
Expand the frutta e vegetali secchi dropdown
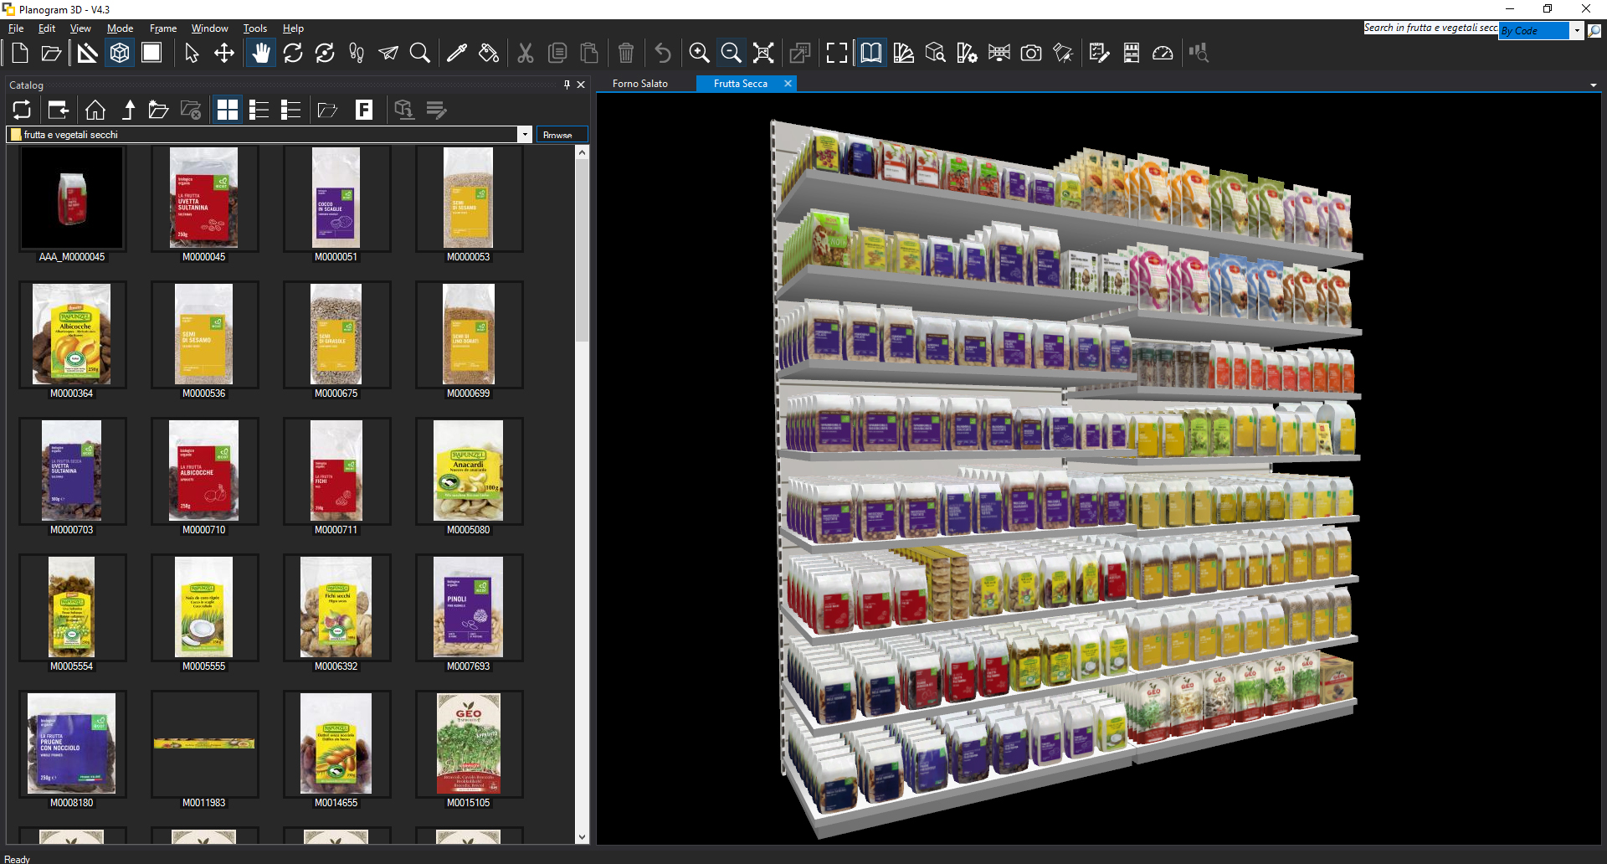524,135
